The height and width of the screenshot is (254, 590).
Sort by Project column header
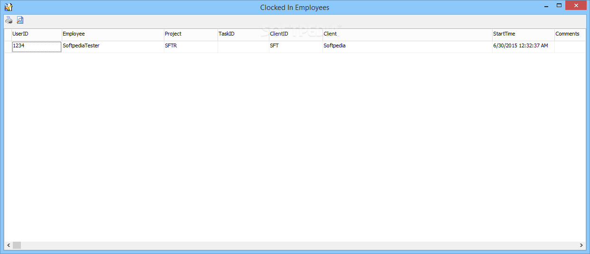pos(190,34)
